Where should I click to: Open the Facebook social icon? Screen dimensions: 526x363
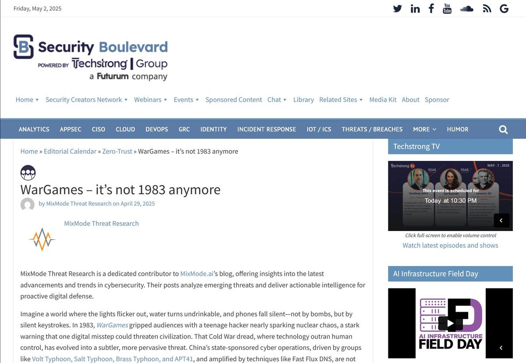[431, 8]
